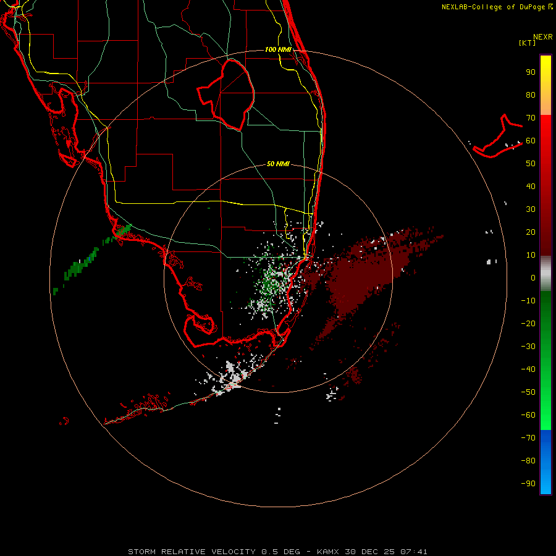Image resolution: width=556 pixels, height=556 pixels.
Task: Click the positive 60 scale value
Action: coord(531,141)
